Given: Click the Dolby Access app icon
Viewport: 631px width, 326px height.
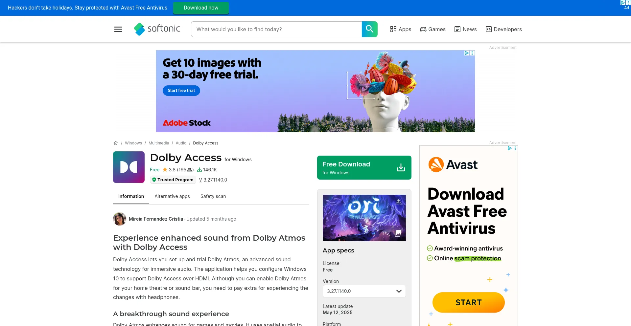Looking at the screenshot, I should pos(129,167).
